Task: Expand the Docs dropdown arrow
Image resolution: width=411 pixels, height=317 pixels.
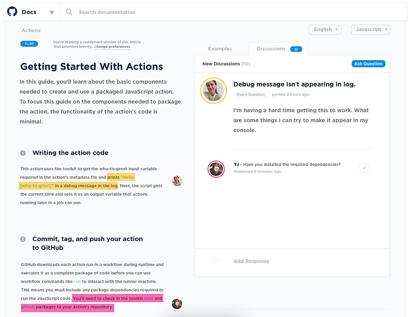Action: coord(52,12)
